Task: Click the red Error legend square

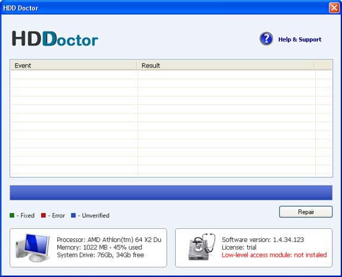Action: 43,216
